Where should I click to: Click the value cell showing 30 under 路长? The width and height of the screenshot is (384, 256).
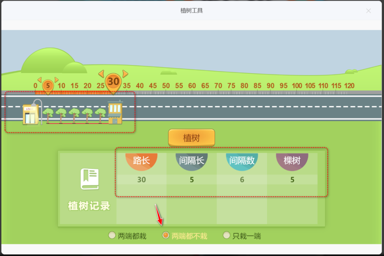tap(141, 180)
